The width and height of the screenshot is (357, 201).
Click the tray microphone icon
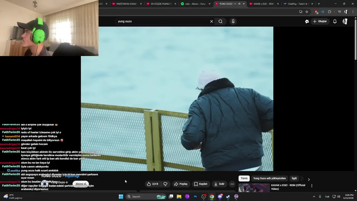click(320, 197)
